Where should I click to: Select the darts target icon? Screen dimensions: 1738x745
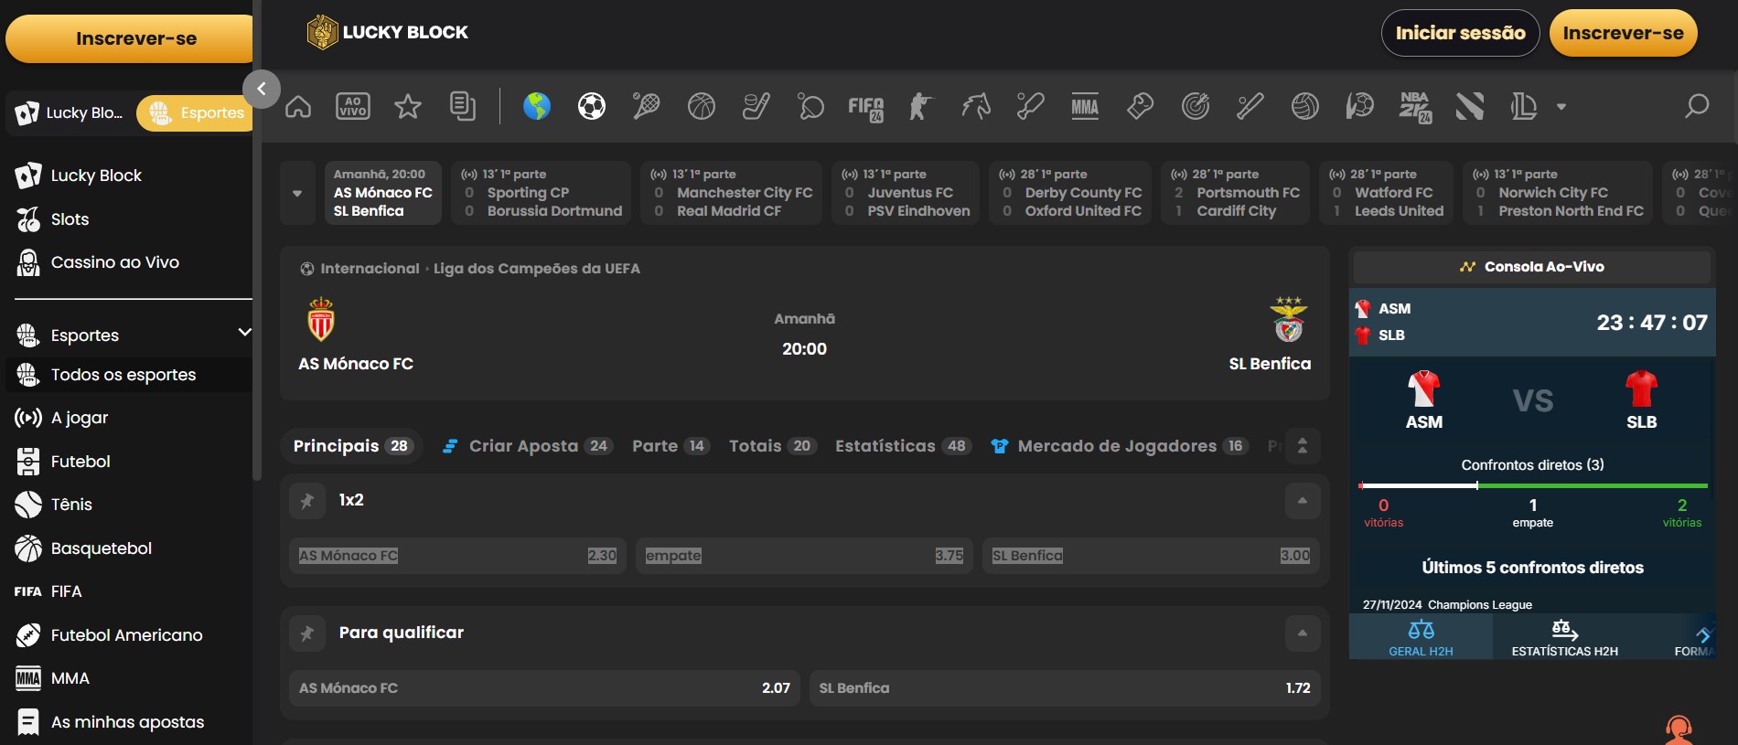[1196, 107]
